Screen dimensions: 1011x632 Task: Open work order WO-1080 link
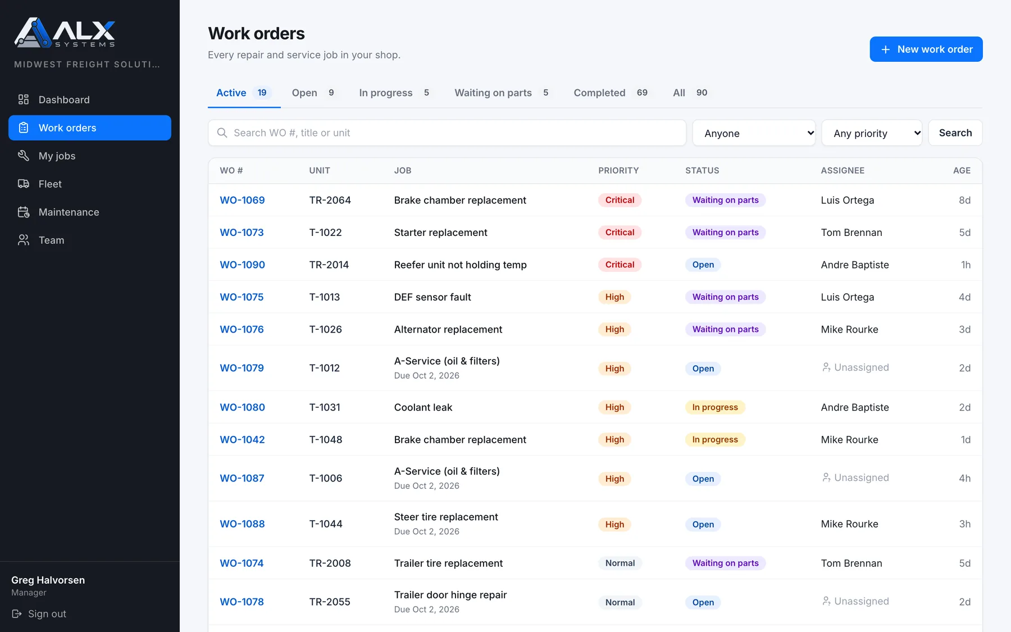tap(242, 407)
